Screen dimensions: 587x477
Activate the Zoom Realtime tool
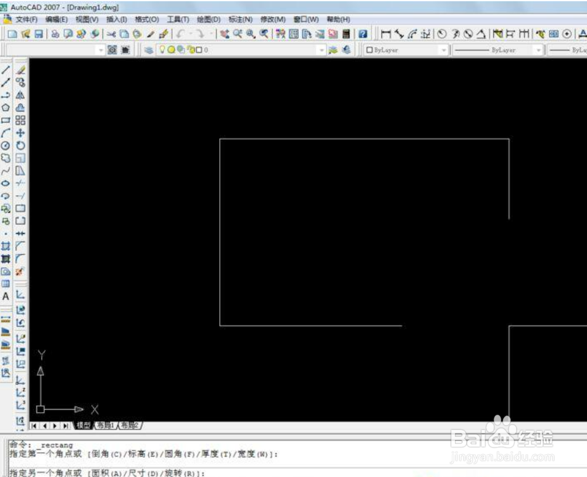tap(238, 34)
